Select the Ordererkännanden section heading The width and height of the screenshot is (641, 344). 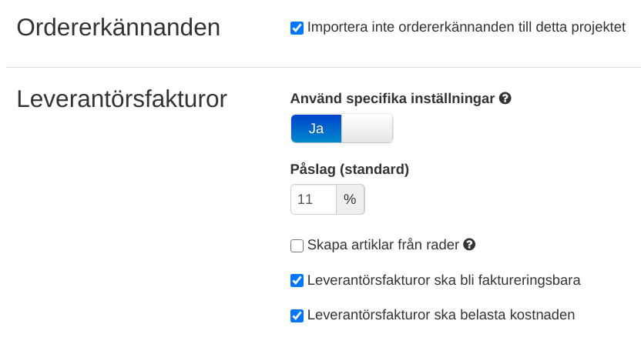click(x=119, y=28)
